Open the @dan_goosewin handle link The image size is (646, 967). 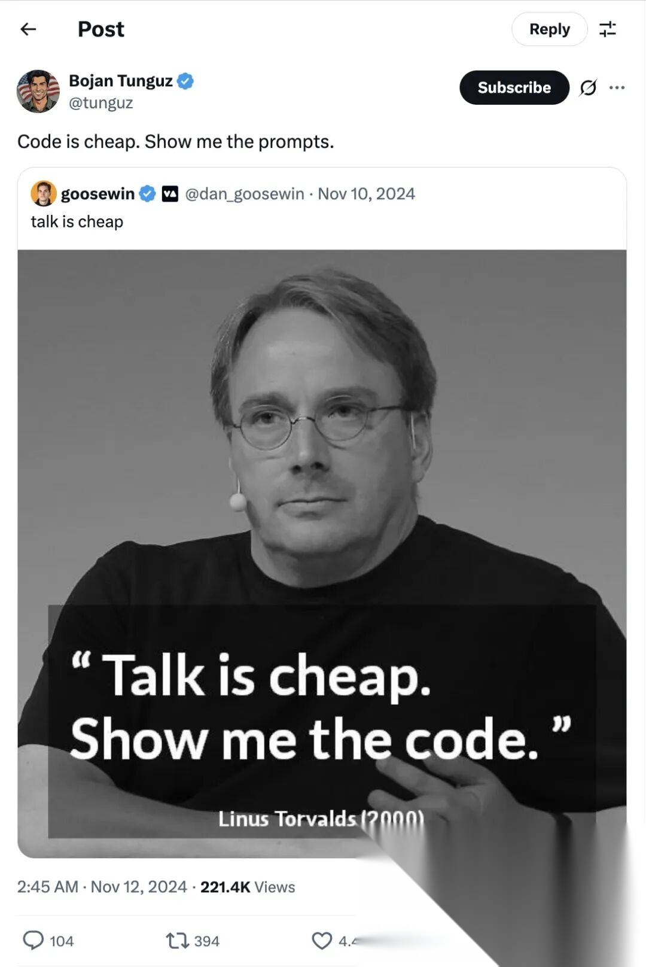pos(245,194)
